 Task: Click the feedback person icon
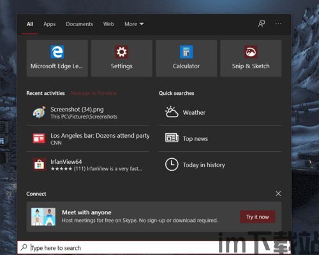[x=262, y=24]
